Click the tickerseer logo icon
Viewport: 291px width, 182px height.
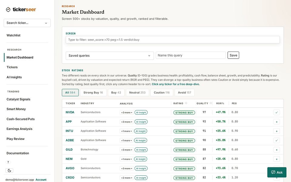(x=8, y=9)
